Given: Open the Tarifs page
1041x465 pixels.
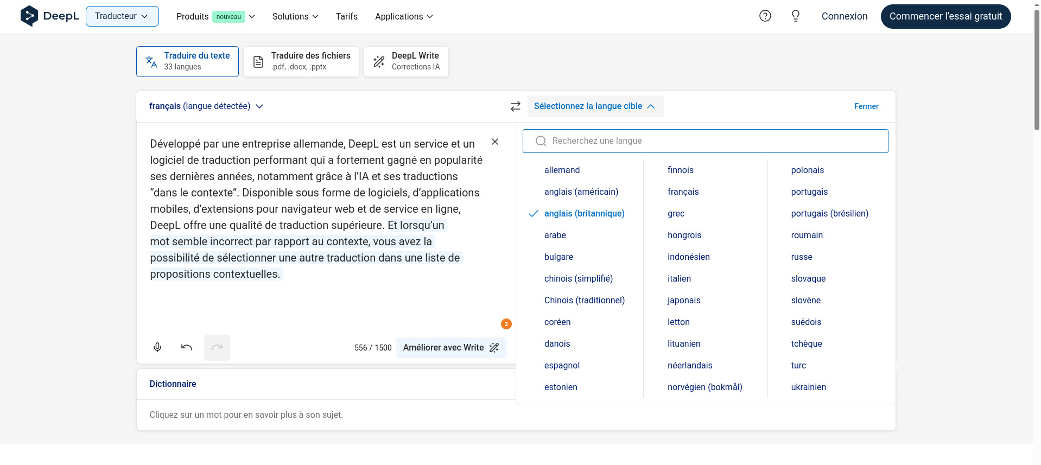Looking at the screenshot, I should point(346,17).
